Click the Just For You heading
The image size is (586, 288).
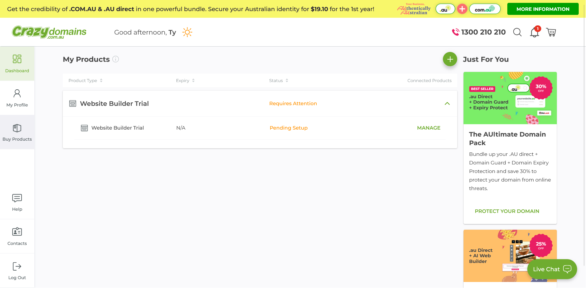click(486, 59)
